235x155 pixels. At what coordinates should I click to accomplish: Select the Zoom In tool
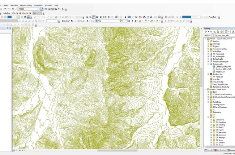[x=87, y=17]
